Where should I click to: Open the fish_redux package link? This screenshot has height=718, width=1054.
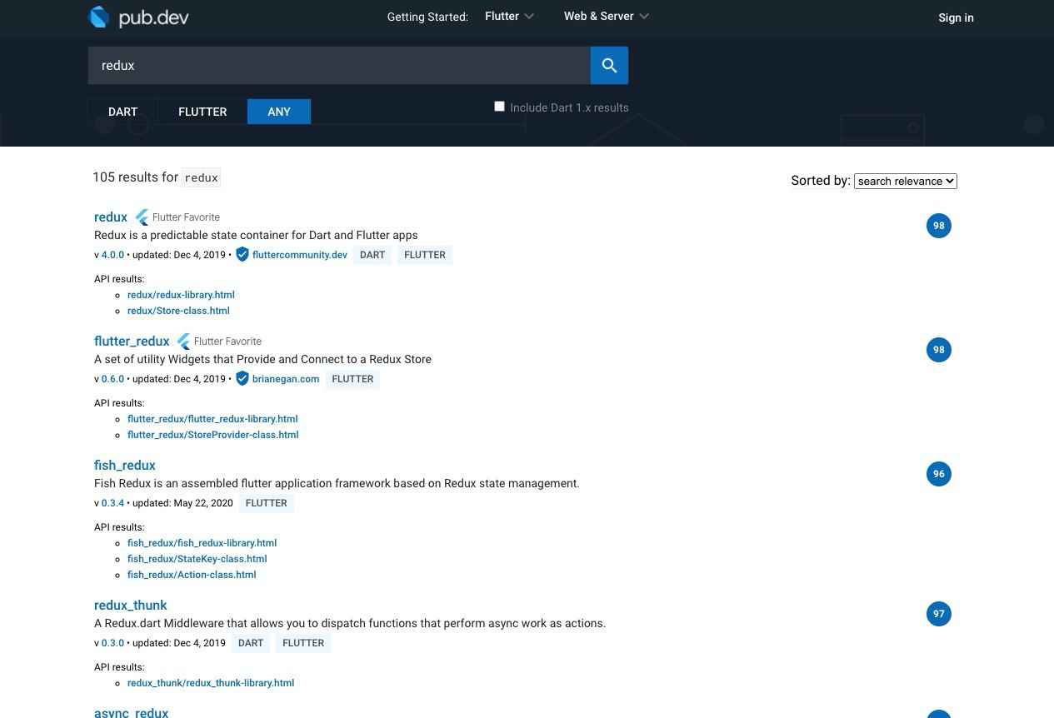[x=125, y=466]
